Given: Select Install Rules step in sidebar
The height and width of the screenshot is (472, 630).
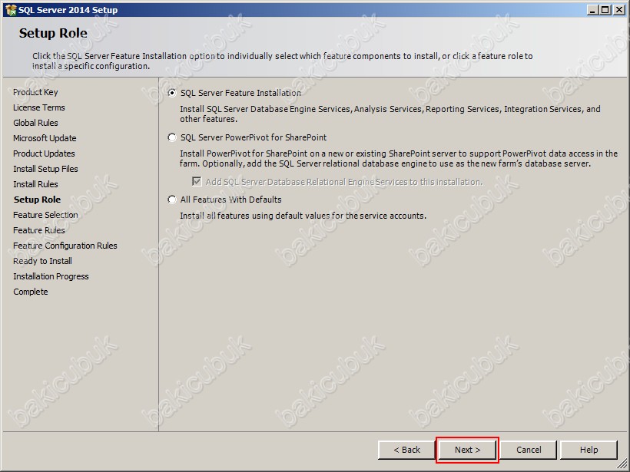Looking at the screenshot, I should 35,184.
